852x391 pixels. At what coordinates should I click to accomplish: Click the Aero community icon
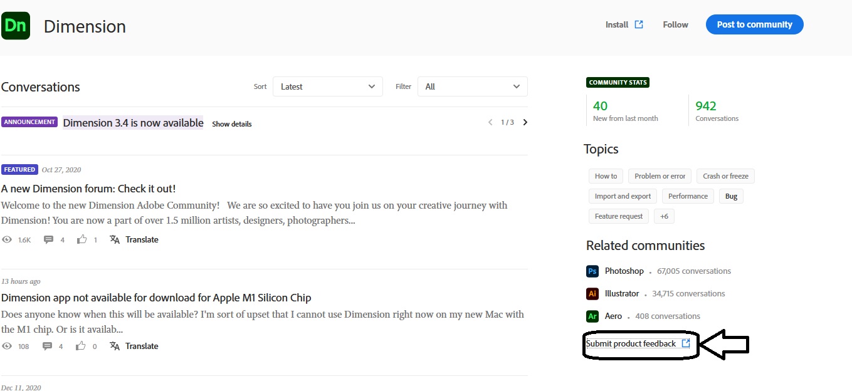point(592,316)
